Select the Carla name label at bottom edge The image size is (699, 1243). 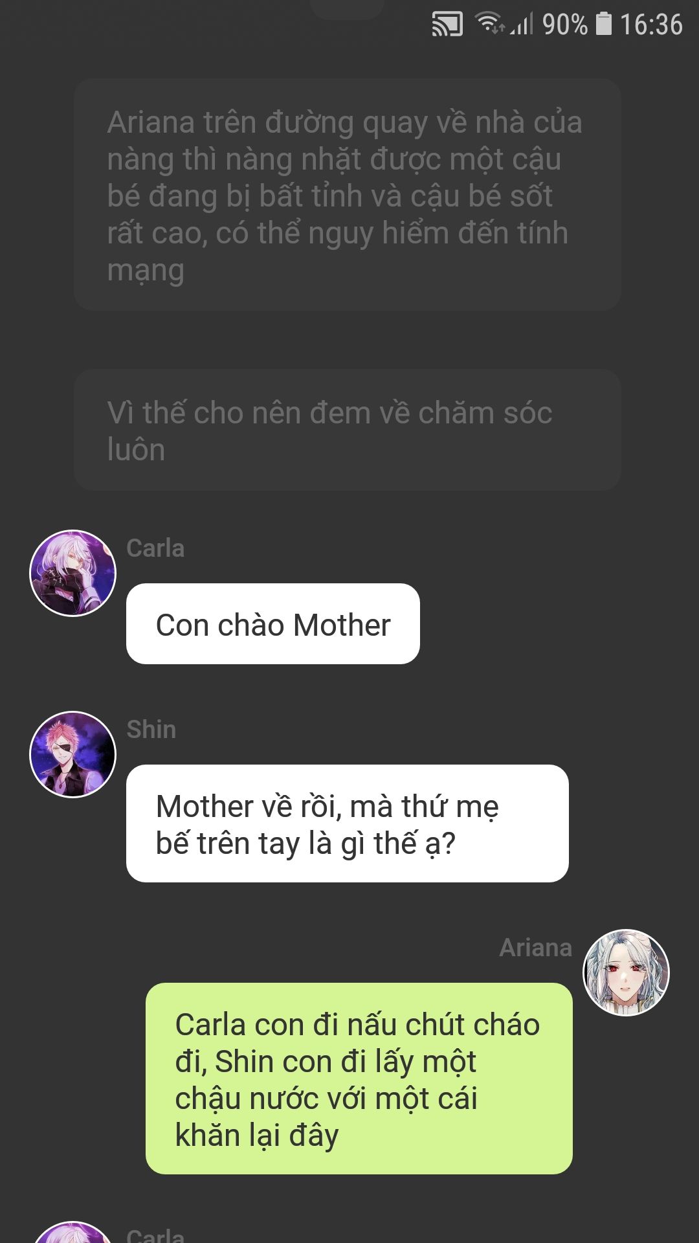coord(155,1235)
